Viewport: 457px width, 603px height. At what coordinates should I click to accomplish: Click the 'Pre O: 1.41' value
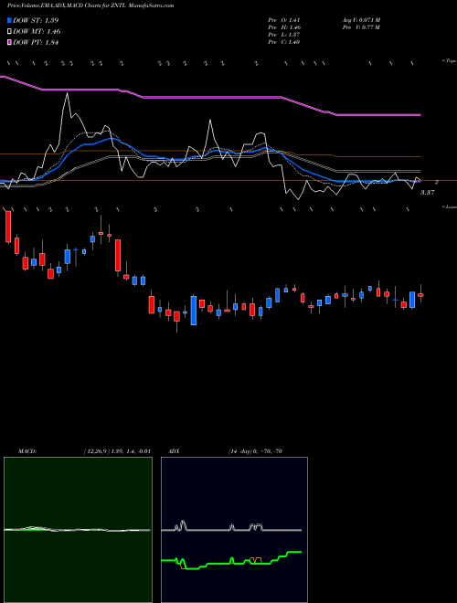[x=284, y=20]
